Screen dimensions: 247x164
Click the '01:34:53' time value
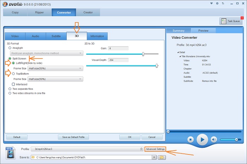(x=206, y=64)
